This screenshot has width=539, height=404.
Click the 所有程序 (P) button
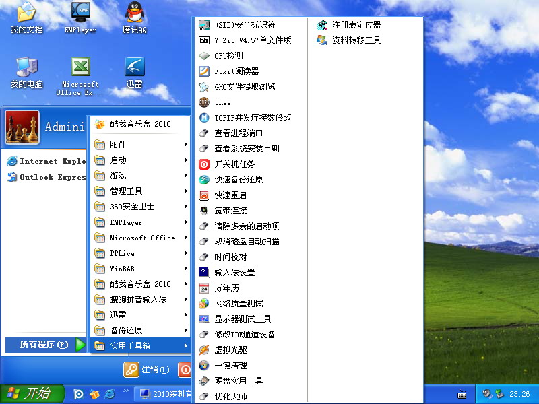(x=46, y=344)
